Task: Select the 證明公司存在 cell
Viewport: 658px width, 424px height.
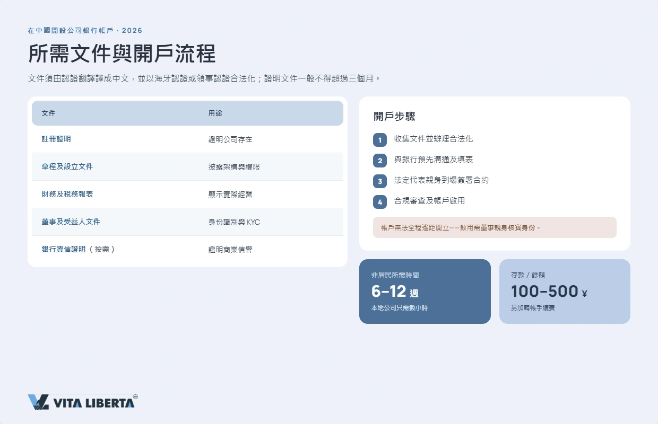Action: pos(230,139)
